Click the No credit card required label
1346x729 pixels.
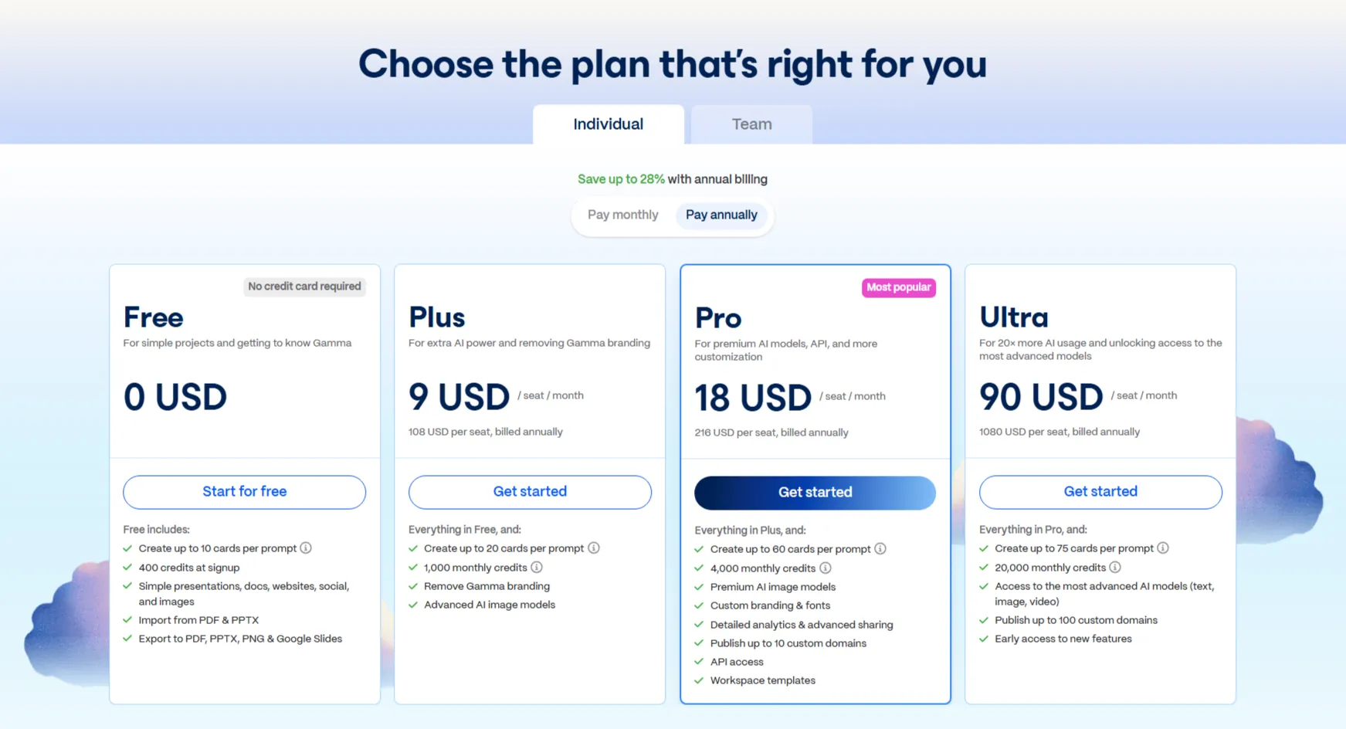tap(304, 287)
